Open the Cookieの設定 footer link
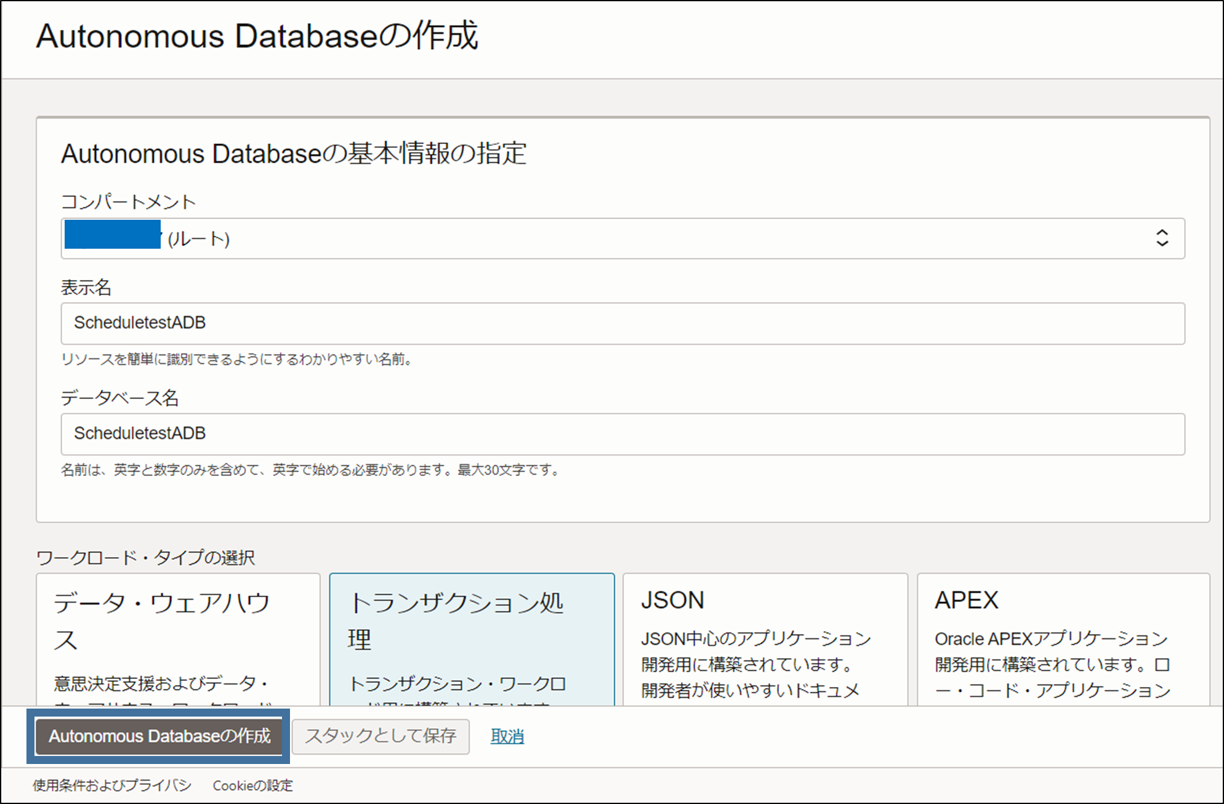The width and height of the screenshot is (1224, 804). click(252, 786)
